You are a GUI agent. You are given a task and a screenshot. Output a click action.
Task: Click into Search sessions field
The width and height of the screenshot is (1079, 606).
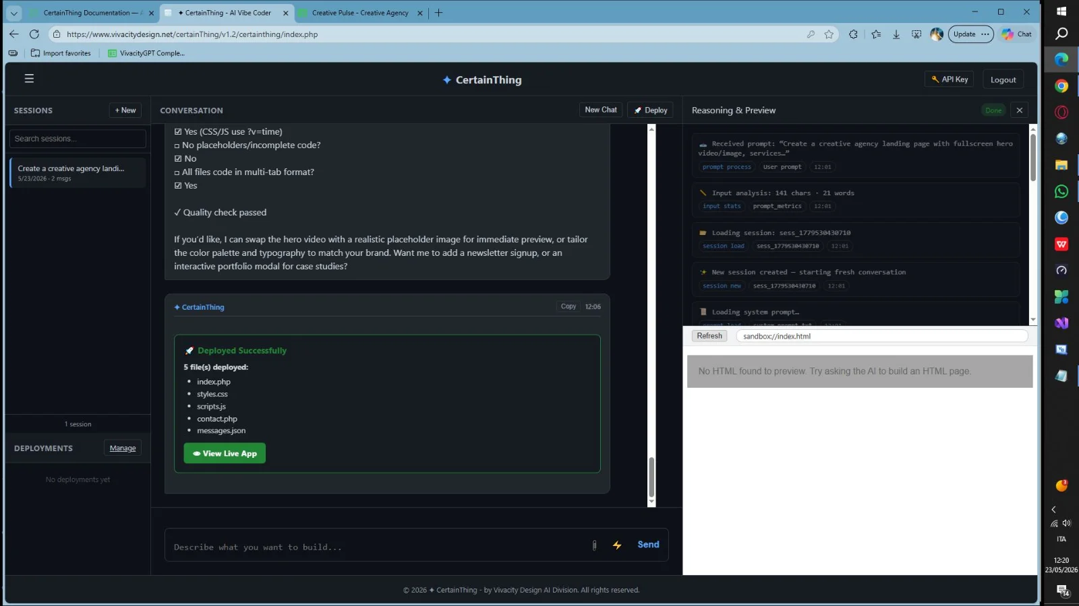click(78, 139)
